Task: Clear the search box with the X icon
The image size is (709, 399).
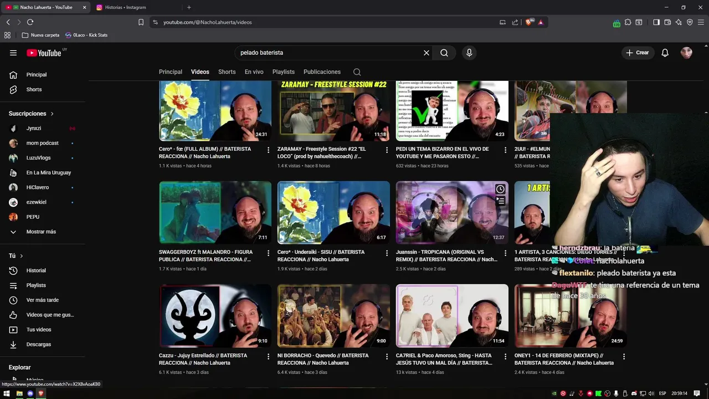Action: pyautogui.click(x=427, y=53)
